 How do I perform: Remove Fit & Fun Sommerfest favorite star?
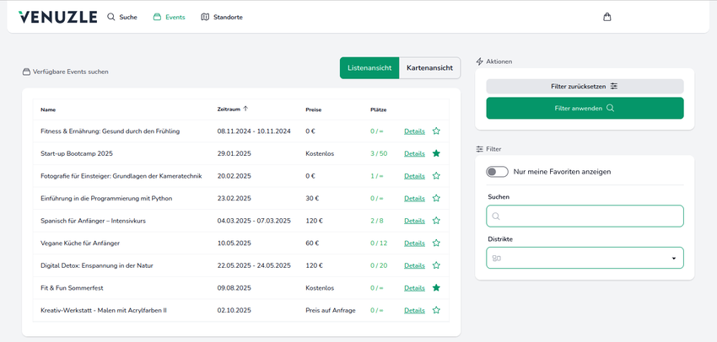click(436, 288)
